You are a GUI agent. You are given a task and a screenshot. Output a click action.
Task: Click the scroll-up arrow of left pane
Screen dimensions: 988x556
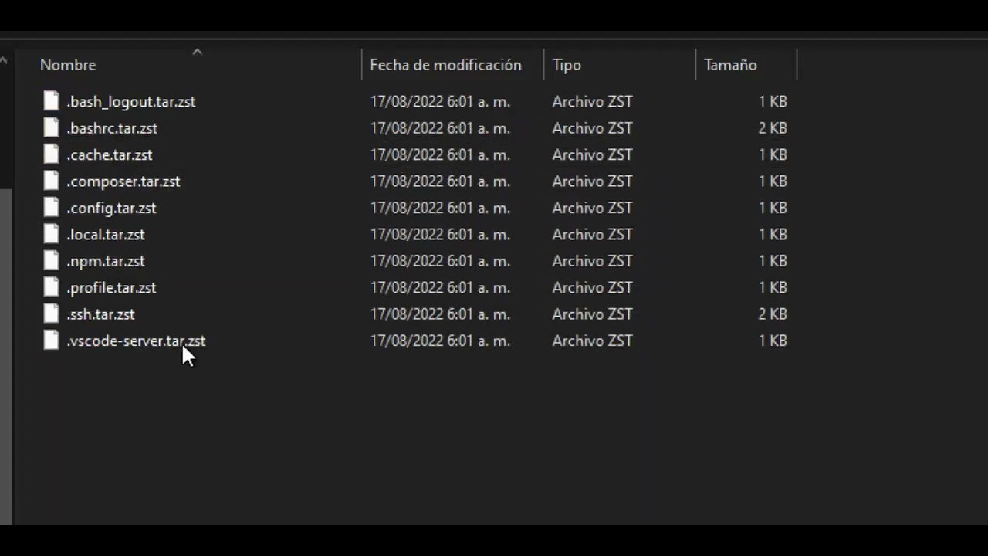(4, 60)
